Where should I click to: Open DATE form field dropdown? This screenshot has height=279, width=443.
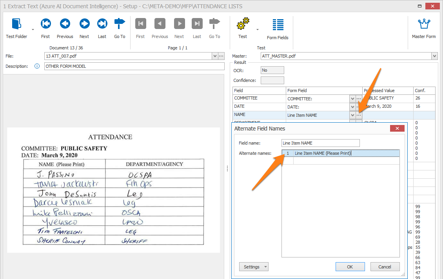click(x=352, y=107)
